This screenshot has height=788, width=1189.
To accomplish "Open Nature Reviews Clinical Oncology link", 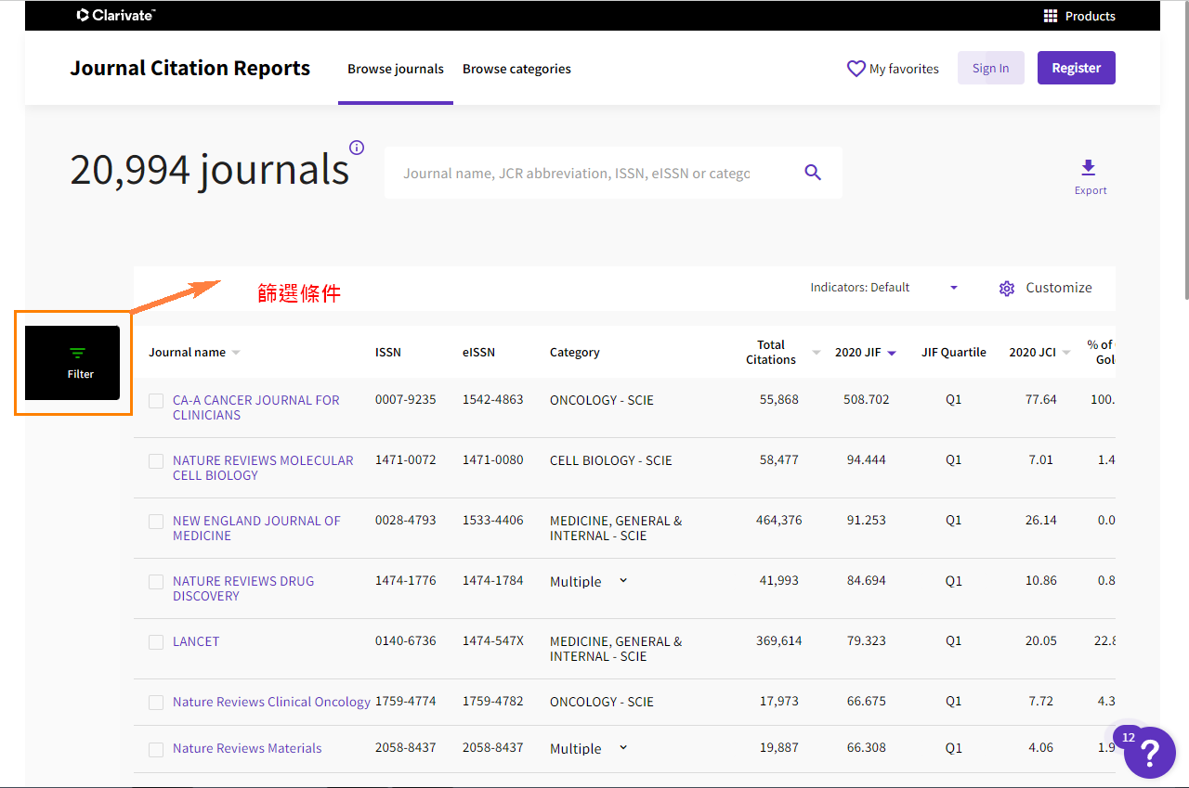I will (x=271, y=702).
